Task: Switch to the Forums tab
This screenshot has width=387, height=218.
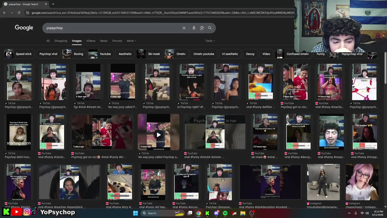Action: click(x=117, y=41)
